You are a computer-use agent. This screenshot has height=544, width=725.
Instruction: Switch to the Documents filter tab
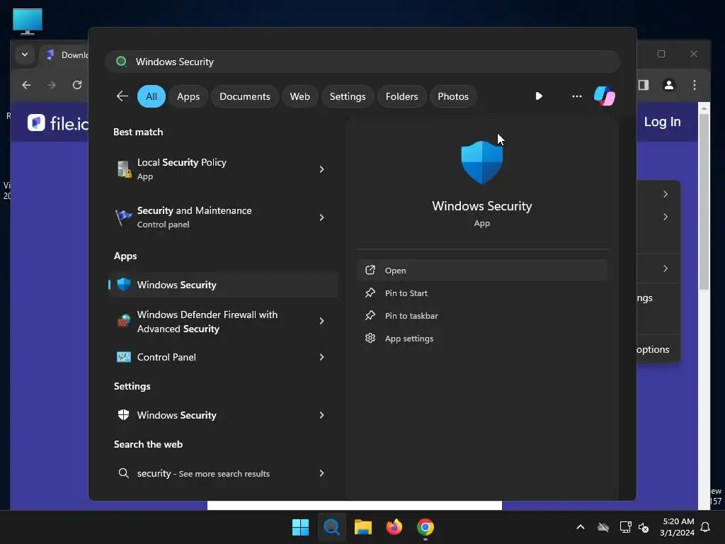pos(244,96)
